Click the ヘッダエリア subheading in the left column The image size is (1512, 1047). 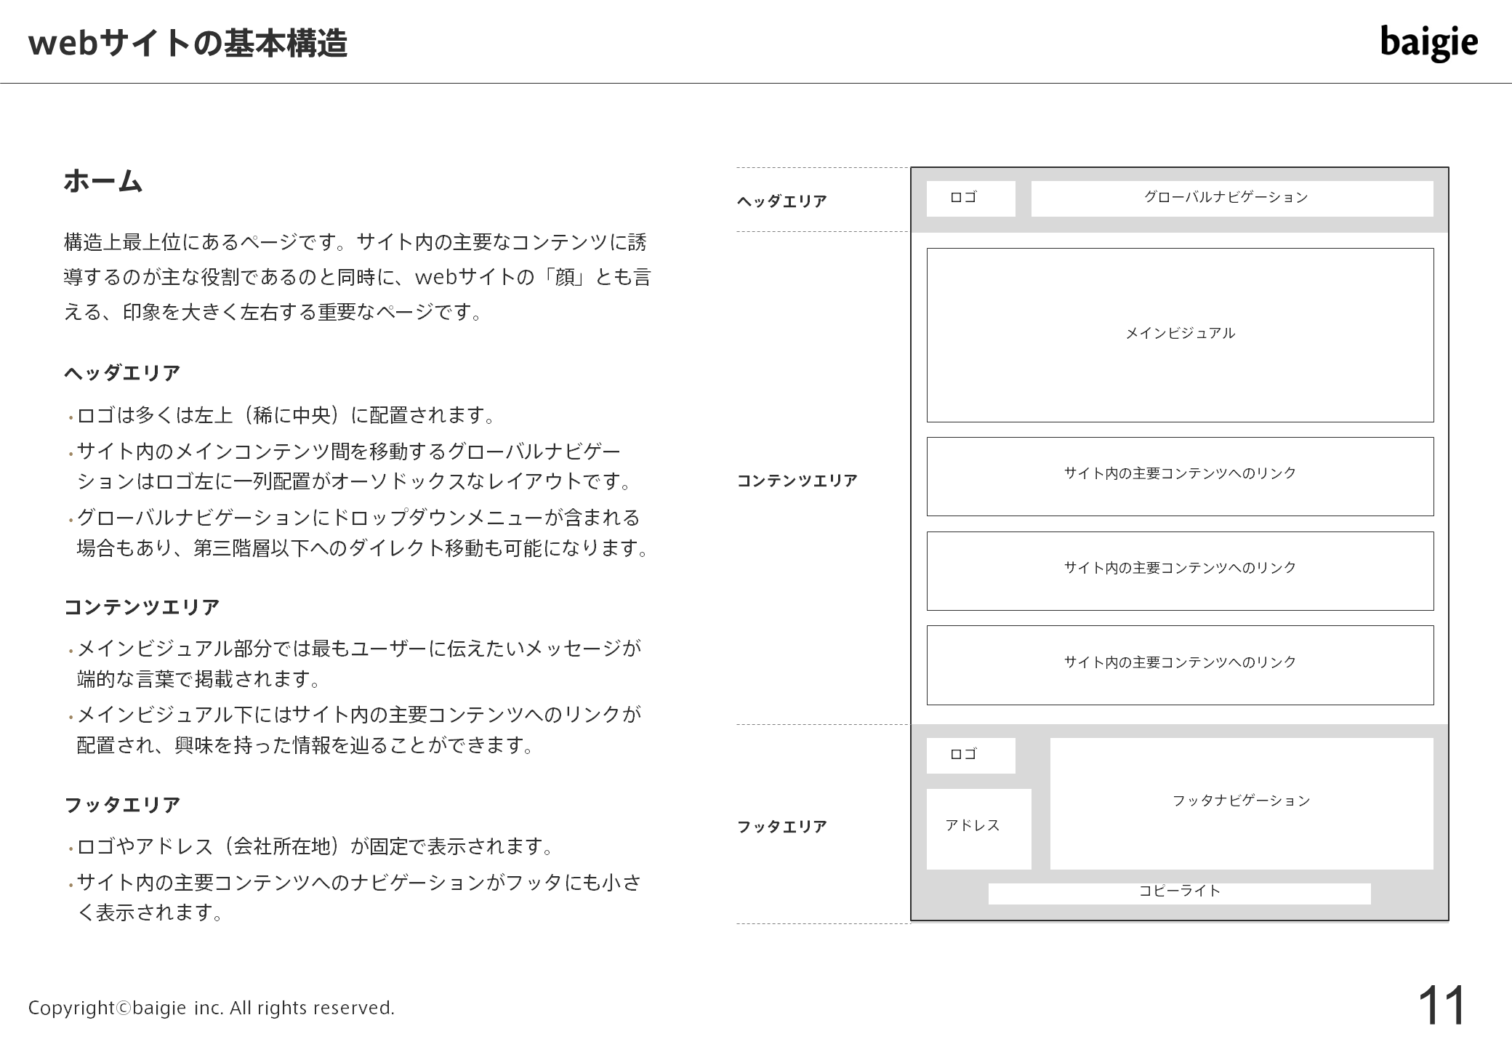(122, 372)
